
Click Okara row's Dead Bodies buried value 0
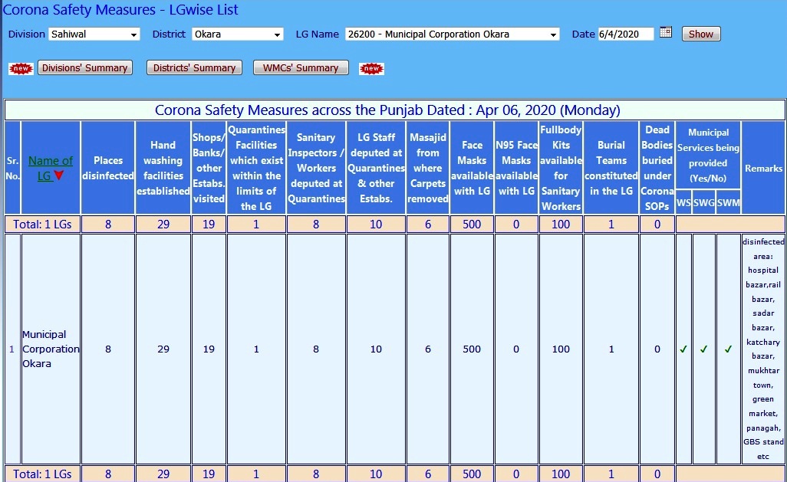pos(657,349)
